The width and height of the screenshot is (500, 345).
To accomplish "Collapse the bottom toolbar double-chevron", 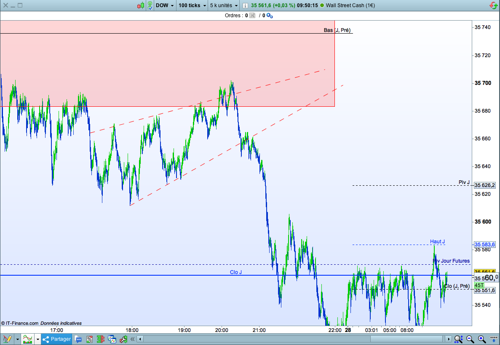I will [x=132, y=339].
